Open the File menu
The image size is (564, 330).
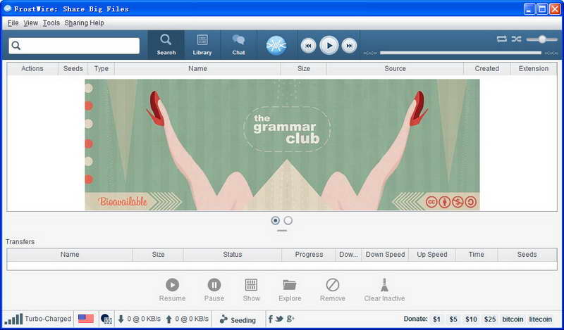click(13, 23)
